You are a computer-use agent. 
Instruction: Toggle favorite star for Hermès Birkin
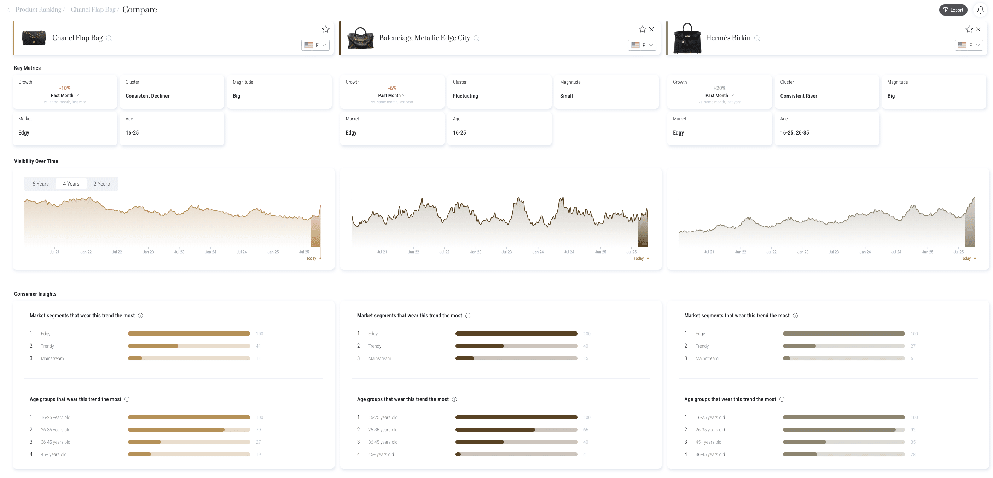coord(969,29)
